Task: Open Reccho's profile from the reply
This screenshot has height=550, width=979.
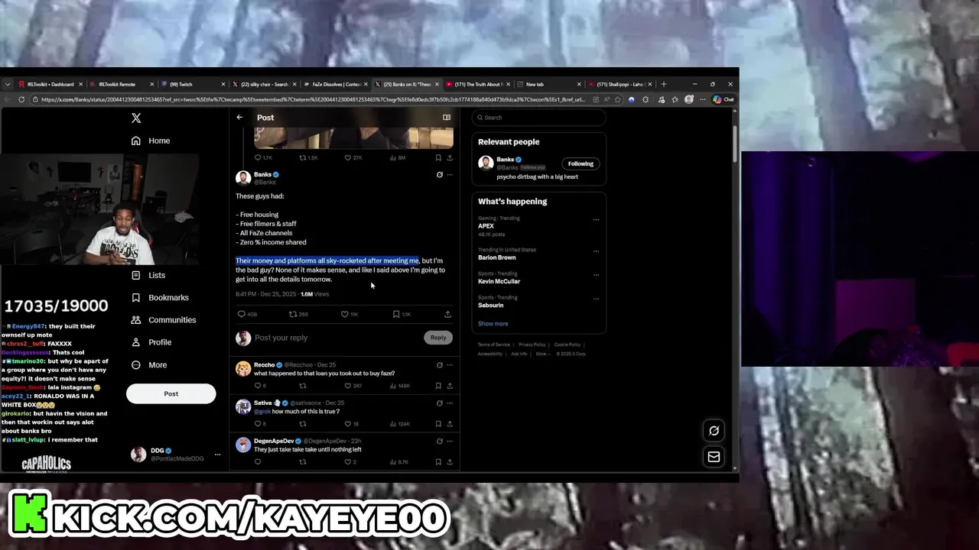Action: (264, 365)
